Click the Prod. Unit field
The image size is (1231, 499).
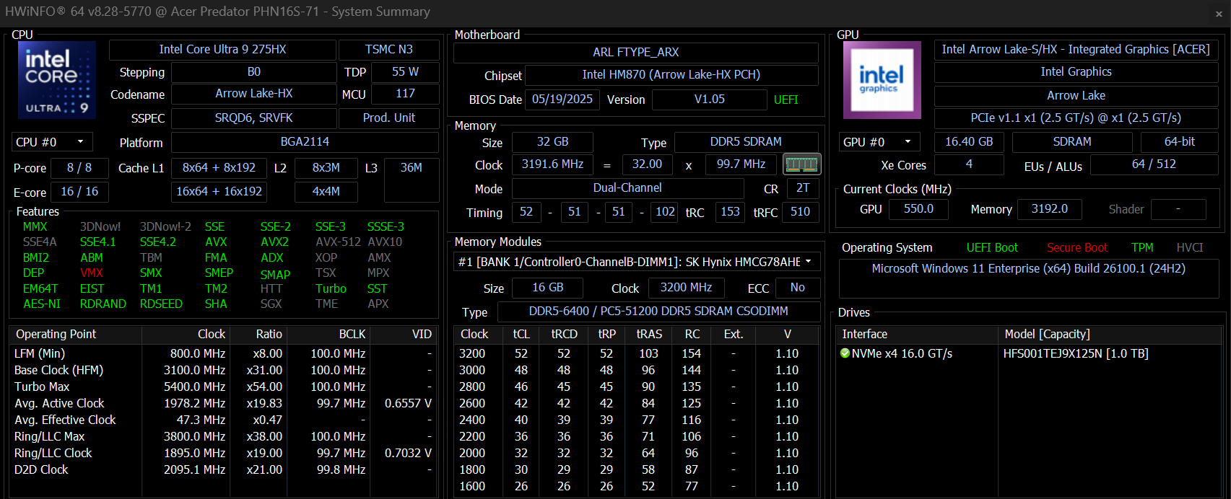tap(389, 118)
